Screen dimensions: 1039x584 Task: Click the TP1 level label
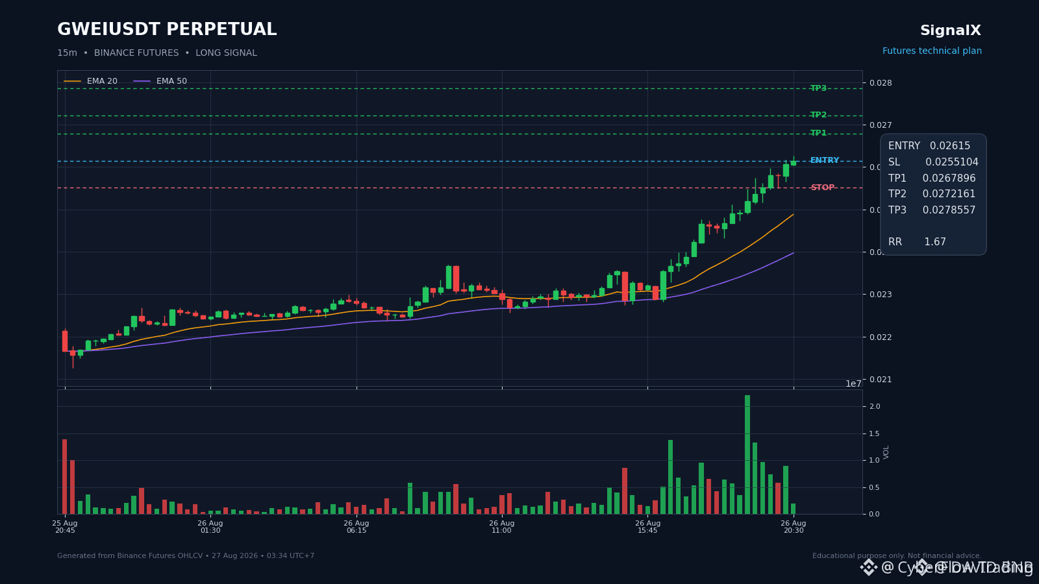[x=818, y=133]
